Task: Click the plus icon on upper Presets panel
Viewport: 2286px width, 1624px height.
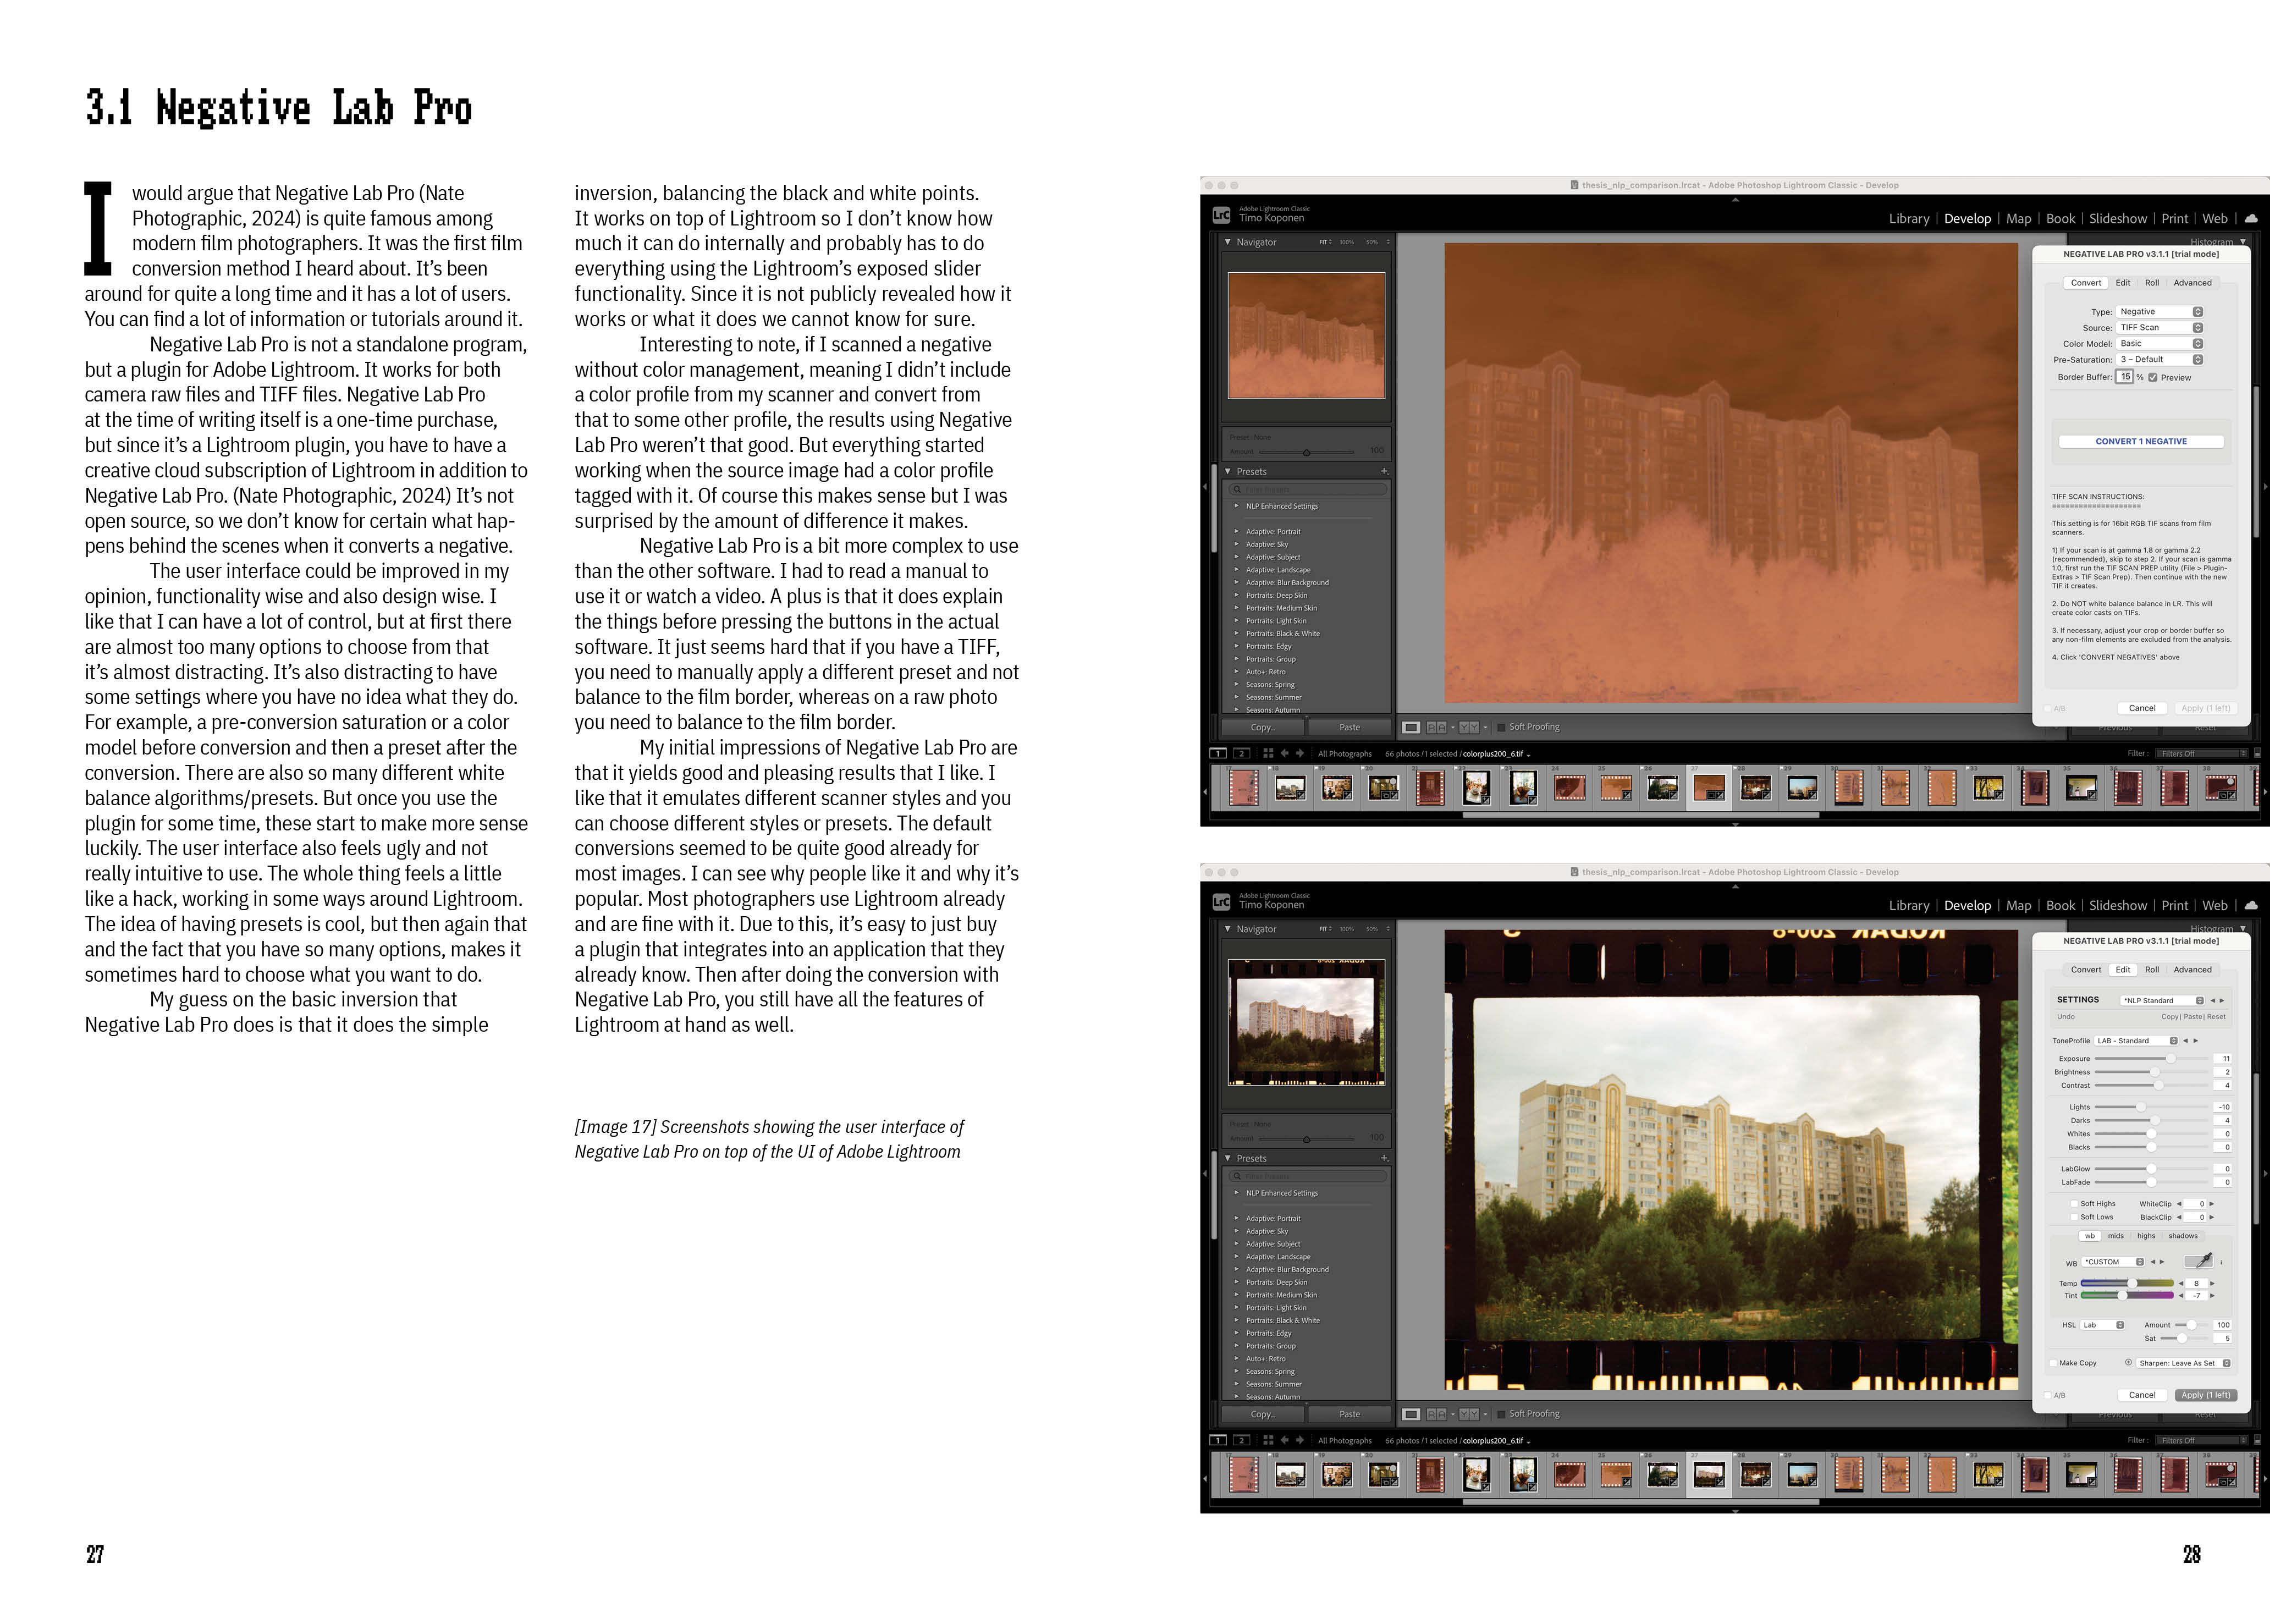Action: point(1384,471)
